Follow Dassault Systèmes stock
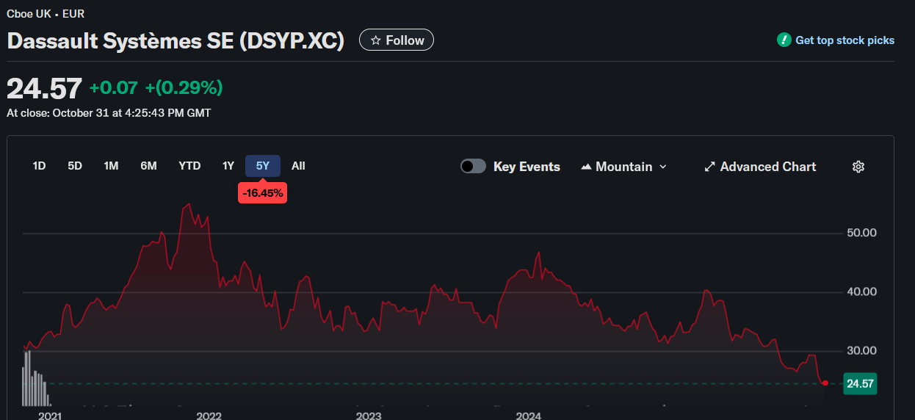The height and width of the screenshot is (420, 915). click(397, 40)
